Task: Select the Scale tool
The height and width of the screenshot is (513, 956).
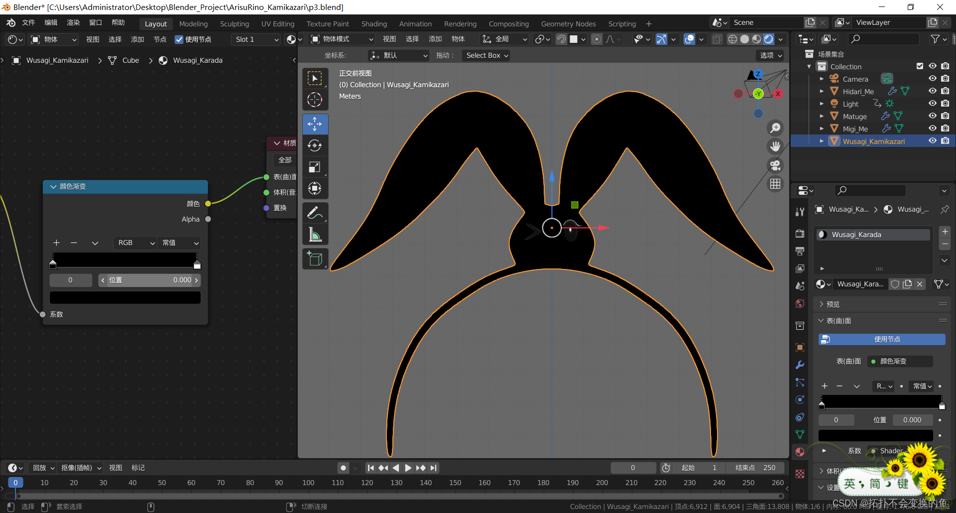Action: tap(315, 167)
